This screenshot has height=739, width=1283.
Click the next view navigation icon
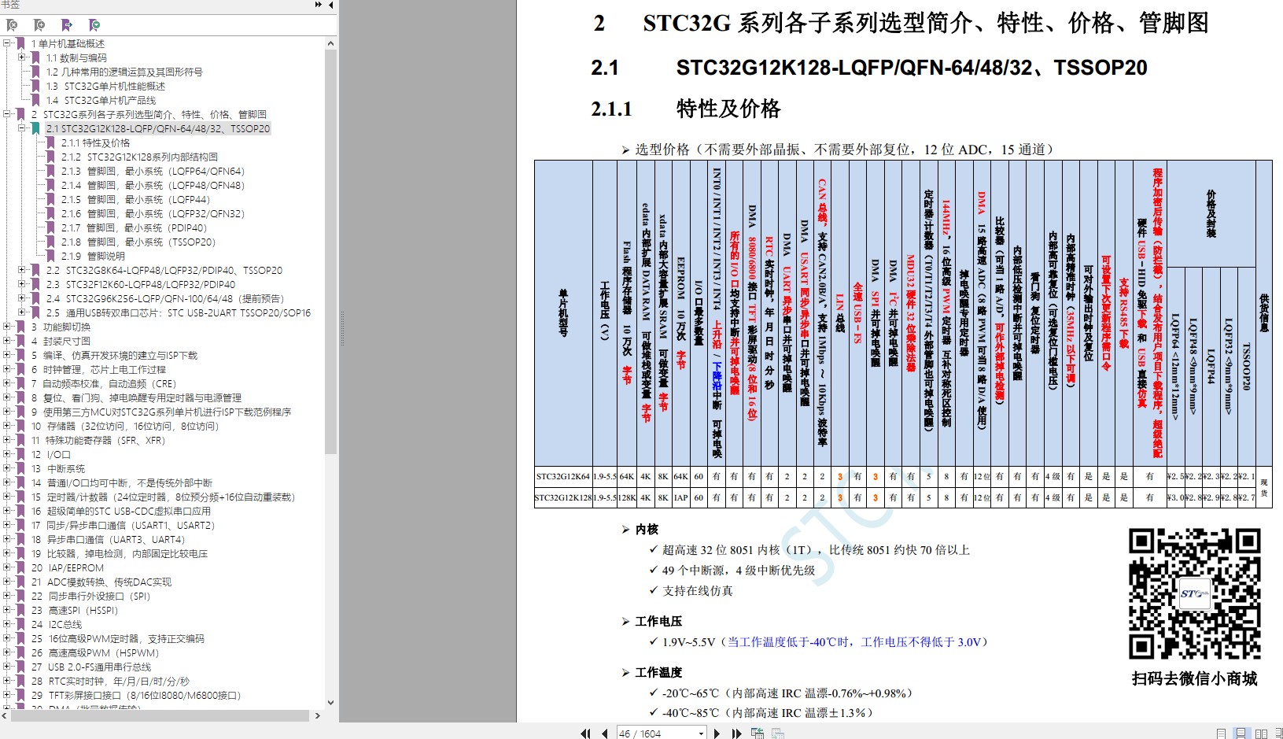[777, 733]
